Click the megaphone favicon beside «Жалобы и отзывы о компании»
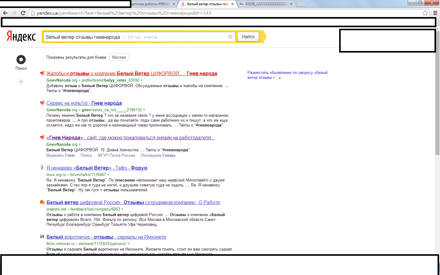Screen dimensions: 440x275 [42, 73]
